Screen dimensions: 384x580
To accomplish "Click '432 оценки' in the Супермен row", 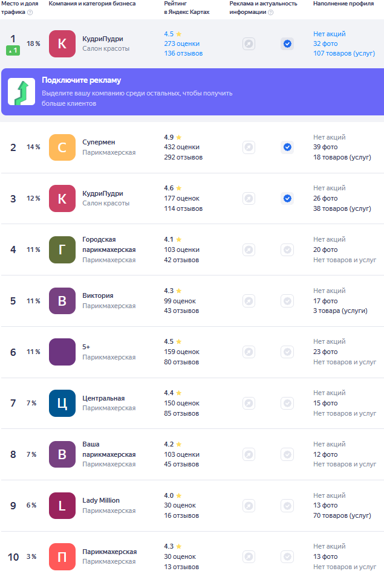I will (182, 147).
